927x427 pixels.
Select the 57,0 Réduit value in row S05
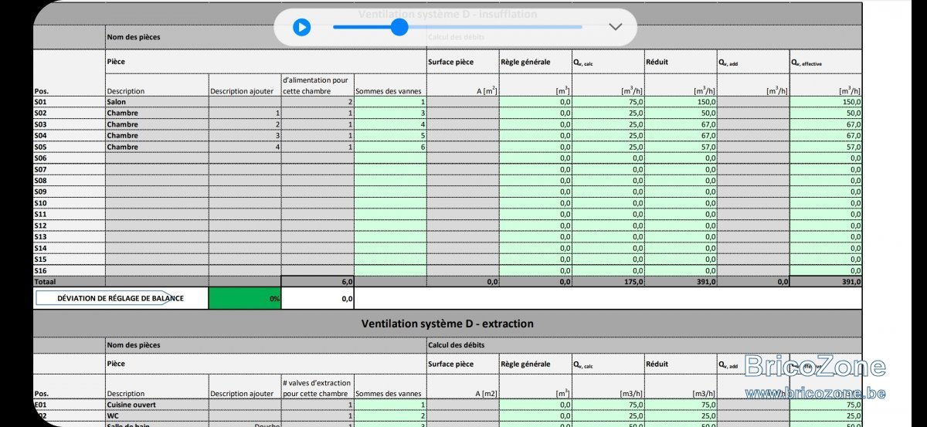tap(681, 147)
